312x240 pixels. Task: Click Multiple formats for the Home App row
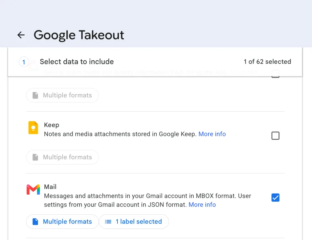(x=62, y=95)
